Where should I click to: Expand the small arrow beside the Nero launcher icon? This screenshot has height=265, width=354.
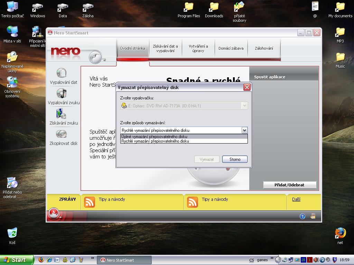(104, 60)
